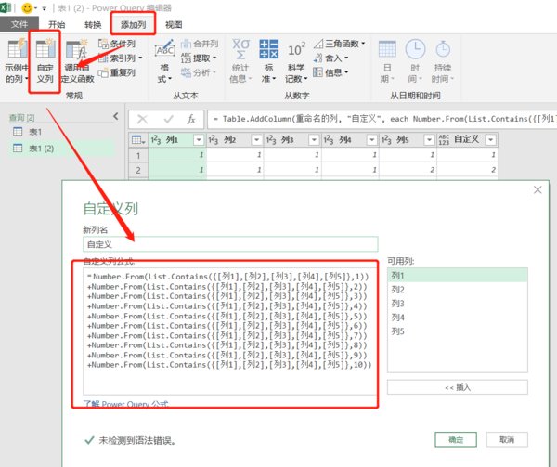Open the 格式 text format tool
The height and width of the screenshot is (467, 557).
(164, 60)
